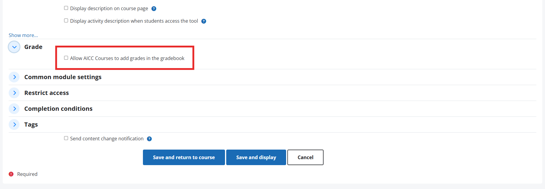Expand Common module settings with its chevron
Screen dimensions: 545x189
pyautogui.click(x=14, y=77)
